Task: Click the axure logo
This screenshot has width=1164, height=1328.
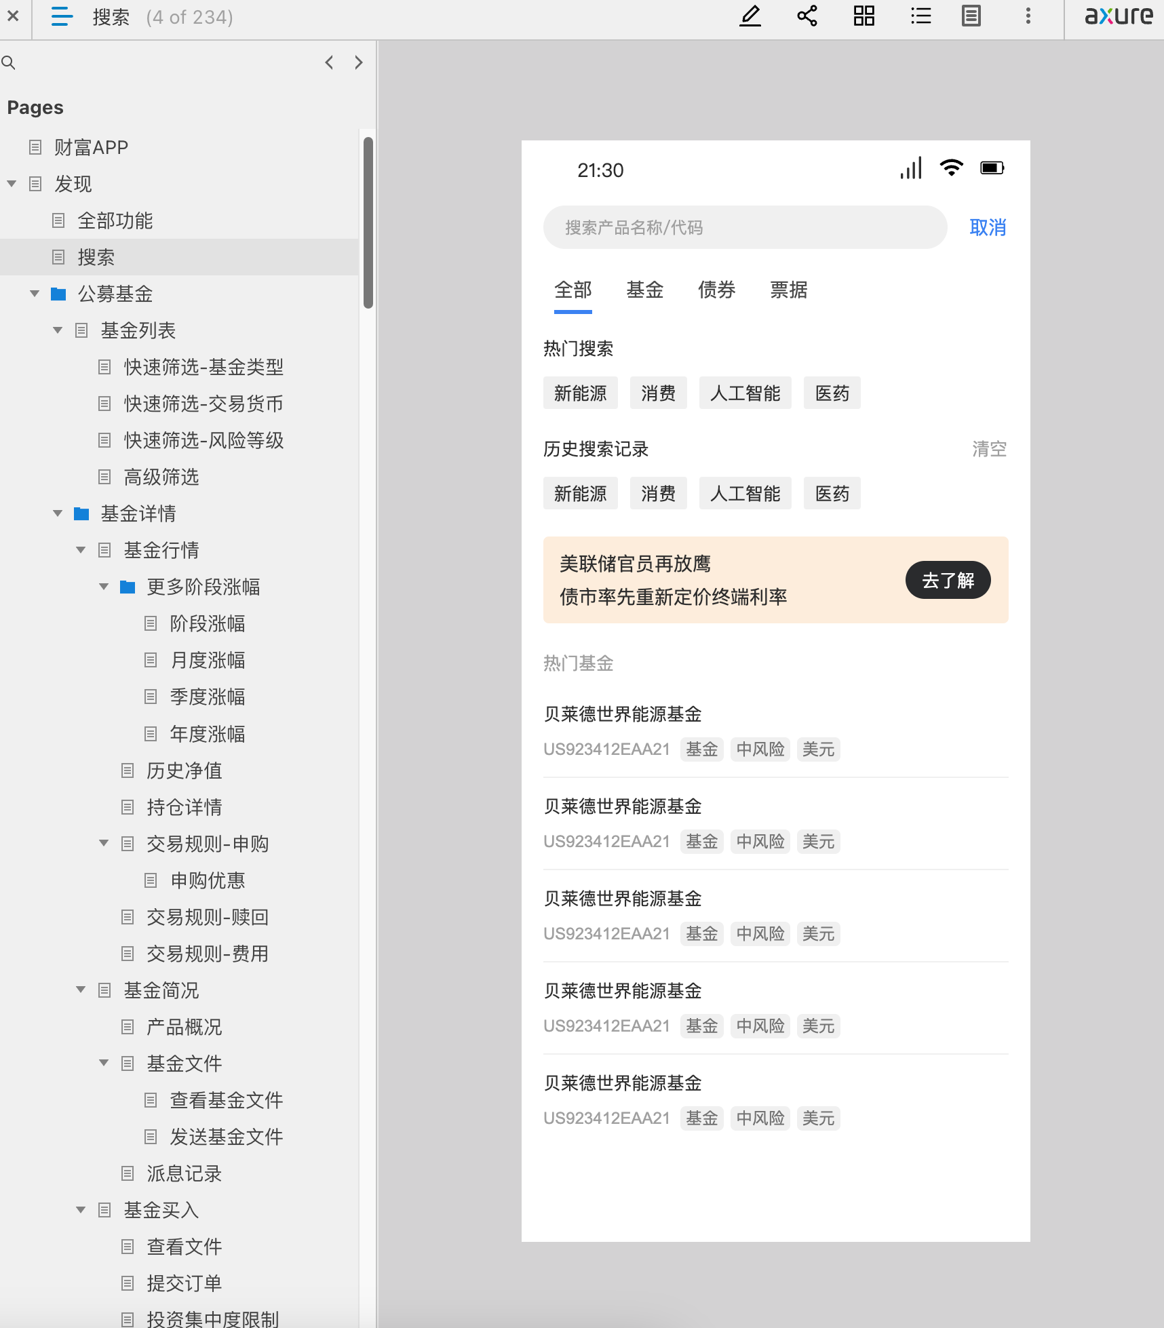Action: point(1119,16)
